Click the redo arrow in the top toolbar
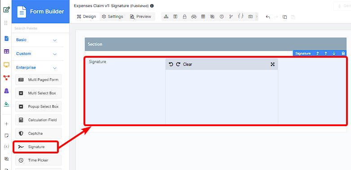351x170 pixels. click(x=276, y=17)
